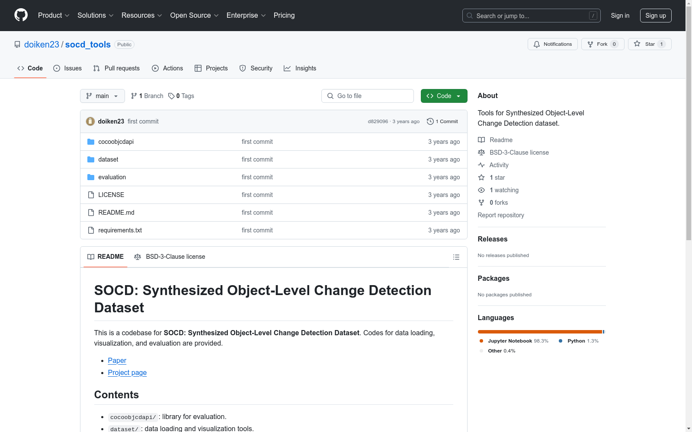Click the search magnifier icon in header
692x432 pixels.
[x=470, y=16]
